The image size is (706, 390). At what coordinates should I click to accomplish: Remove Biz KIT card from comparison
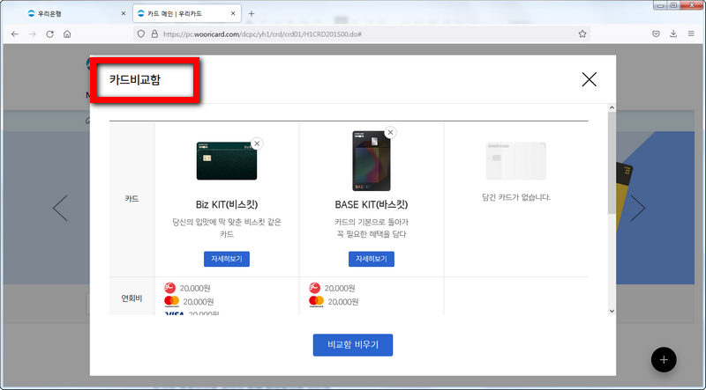point(257,143)
